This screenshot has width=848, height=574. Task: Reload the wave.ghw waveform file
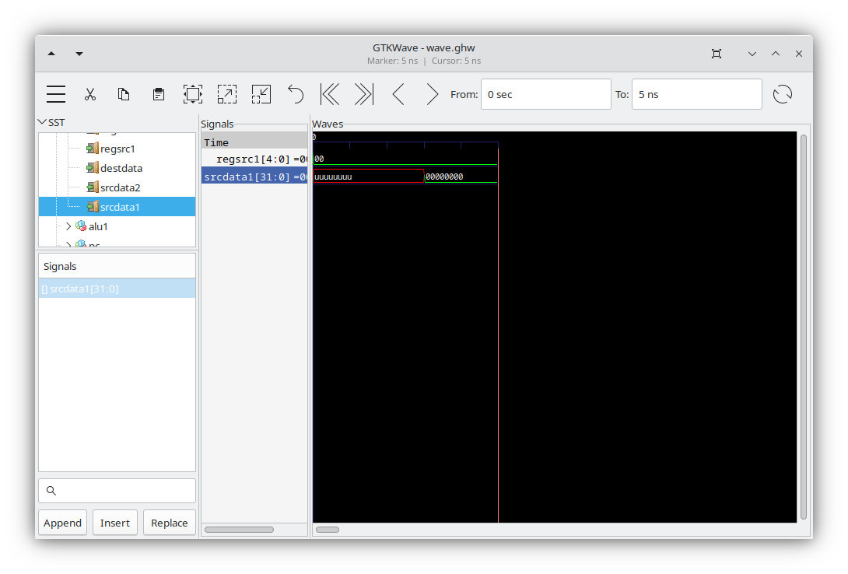pyautogui.click(x=783, y=94)
